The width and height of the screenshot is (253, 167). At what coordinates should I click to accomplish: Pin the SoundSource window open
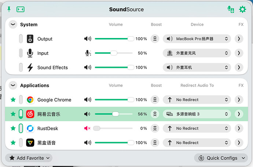coord(9,10)
